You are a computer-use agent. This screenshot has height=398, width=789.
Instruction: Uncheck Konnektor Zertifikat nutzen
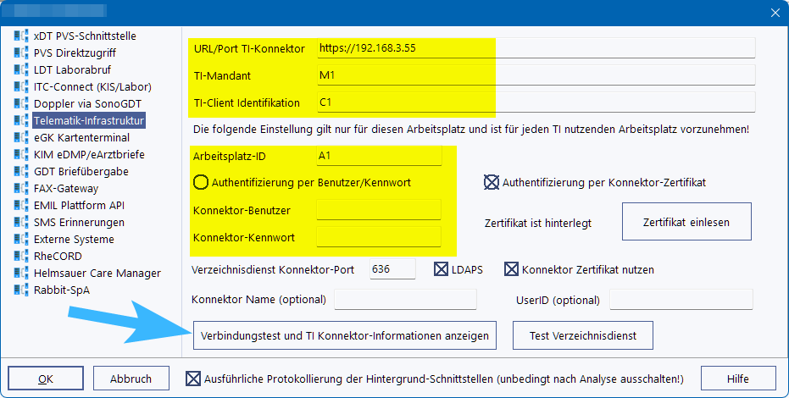(x=511, y=269)
